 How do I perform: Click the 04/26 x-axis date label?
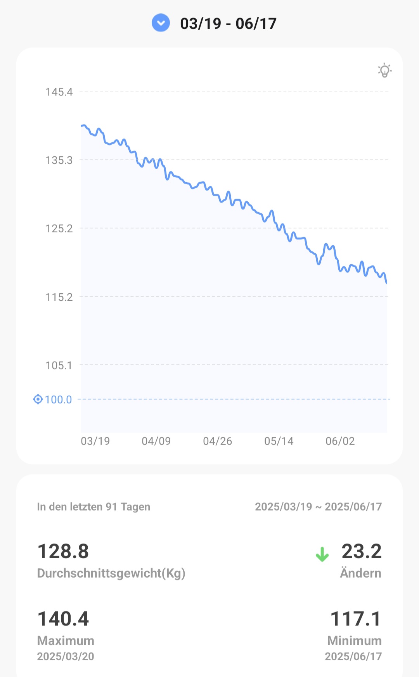(217, 441)
